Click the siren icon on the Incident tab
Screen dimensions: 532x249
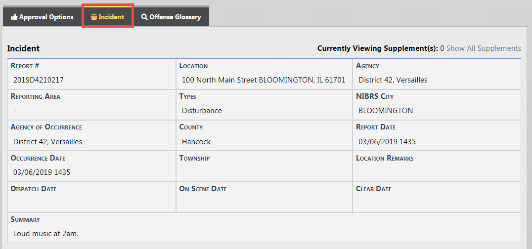(94, 17)
